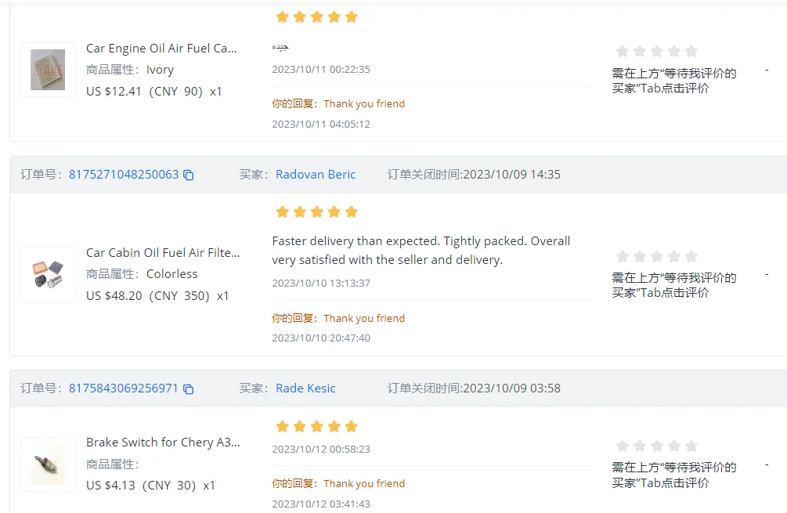Open order 8175271048250063 details
Image resolution: width=787 pixels, height=513 pixels.
coord(124,175)
